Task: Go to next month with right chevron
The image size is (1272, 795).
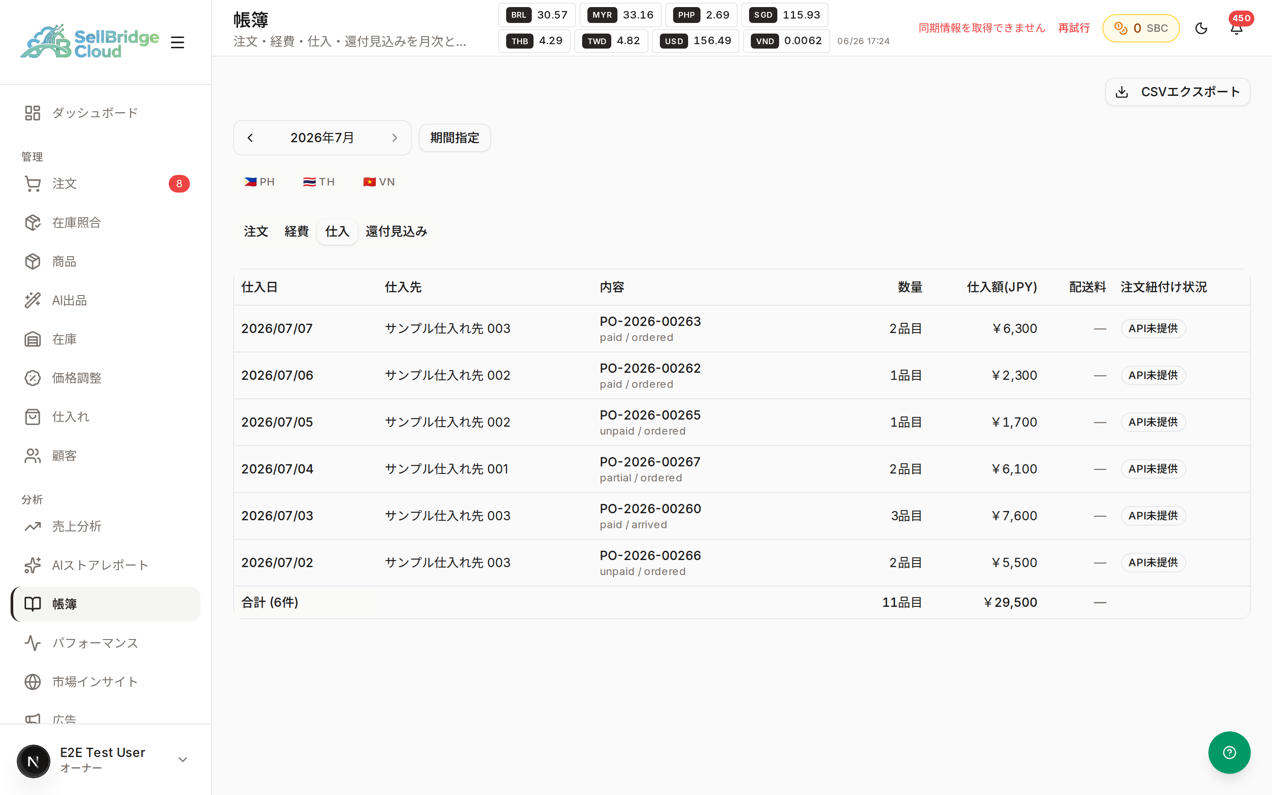Action: [x=395, y=138]
